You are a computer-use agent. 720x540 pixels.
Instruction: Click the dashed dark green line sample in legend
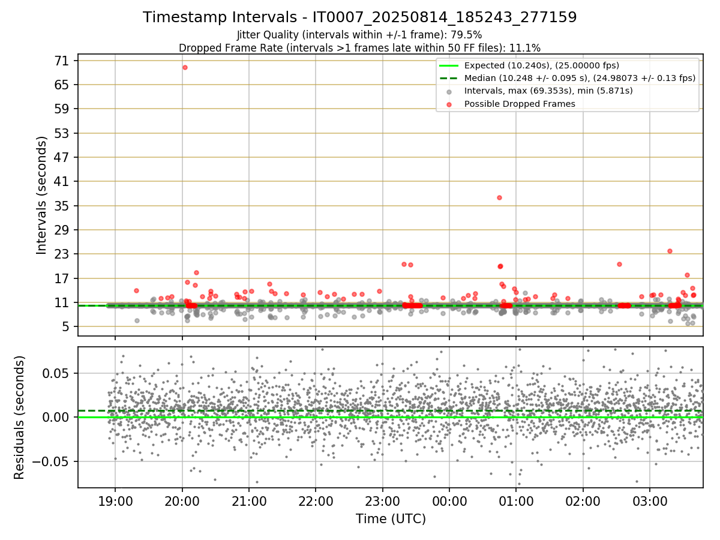coord(449,78)
